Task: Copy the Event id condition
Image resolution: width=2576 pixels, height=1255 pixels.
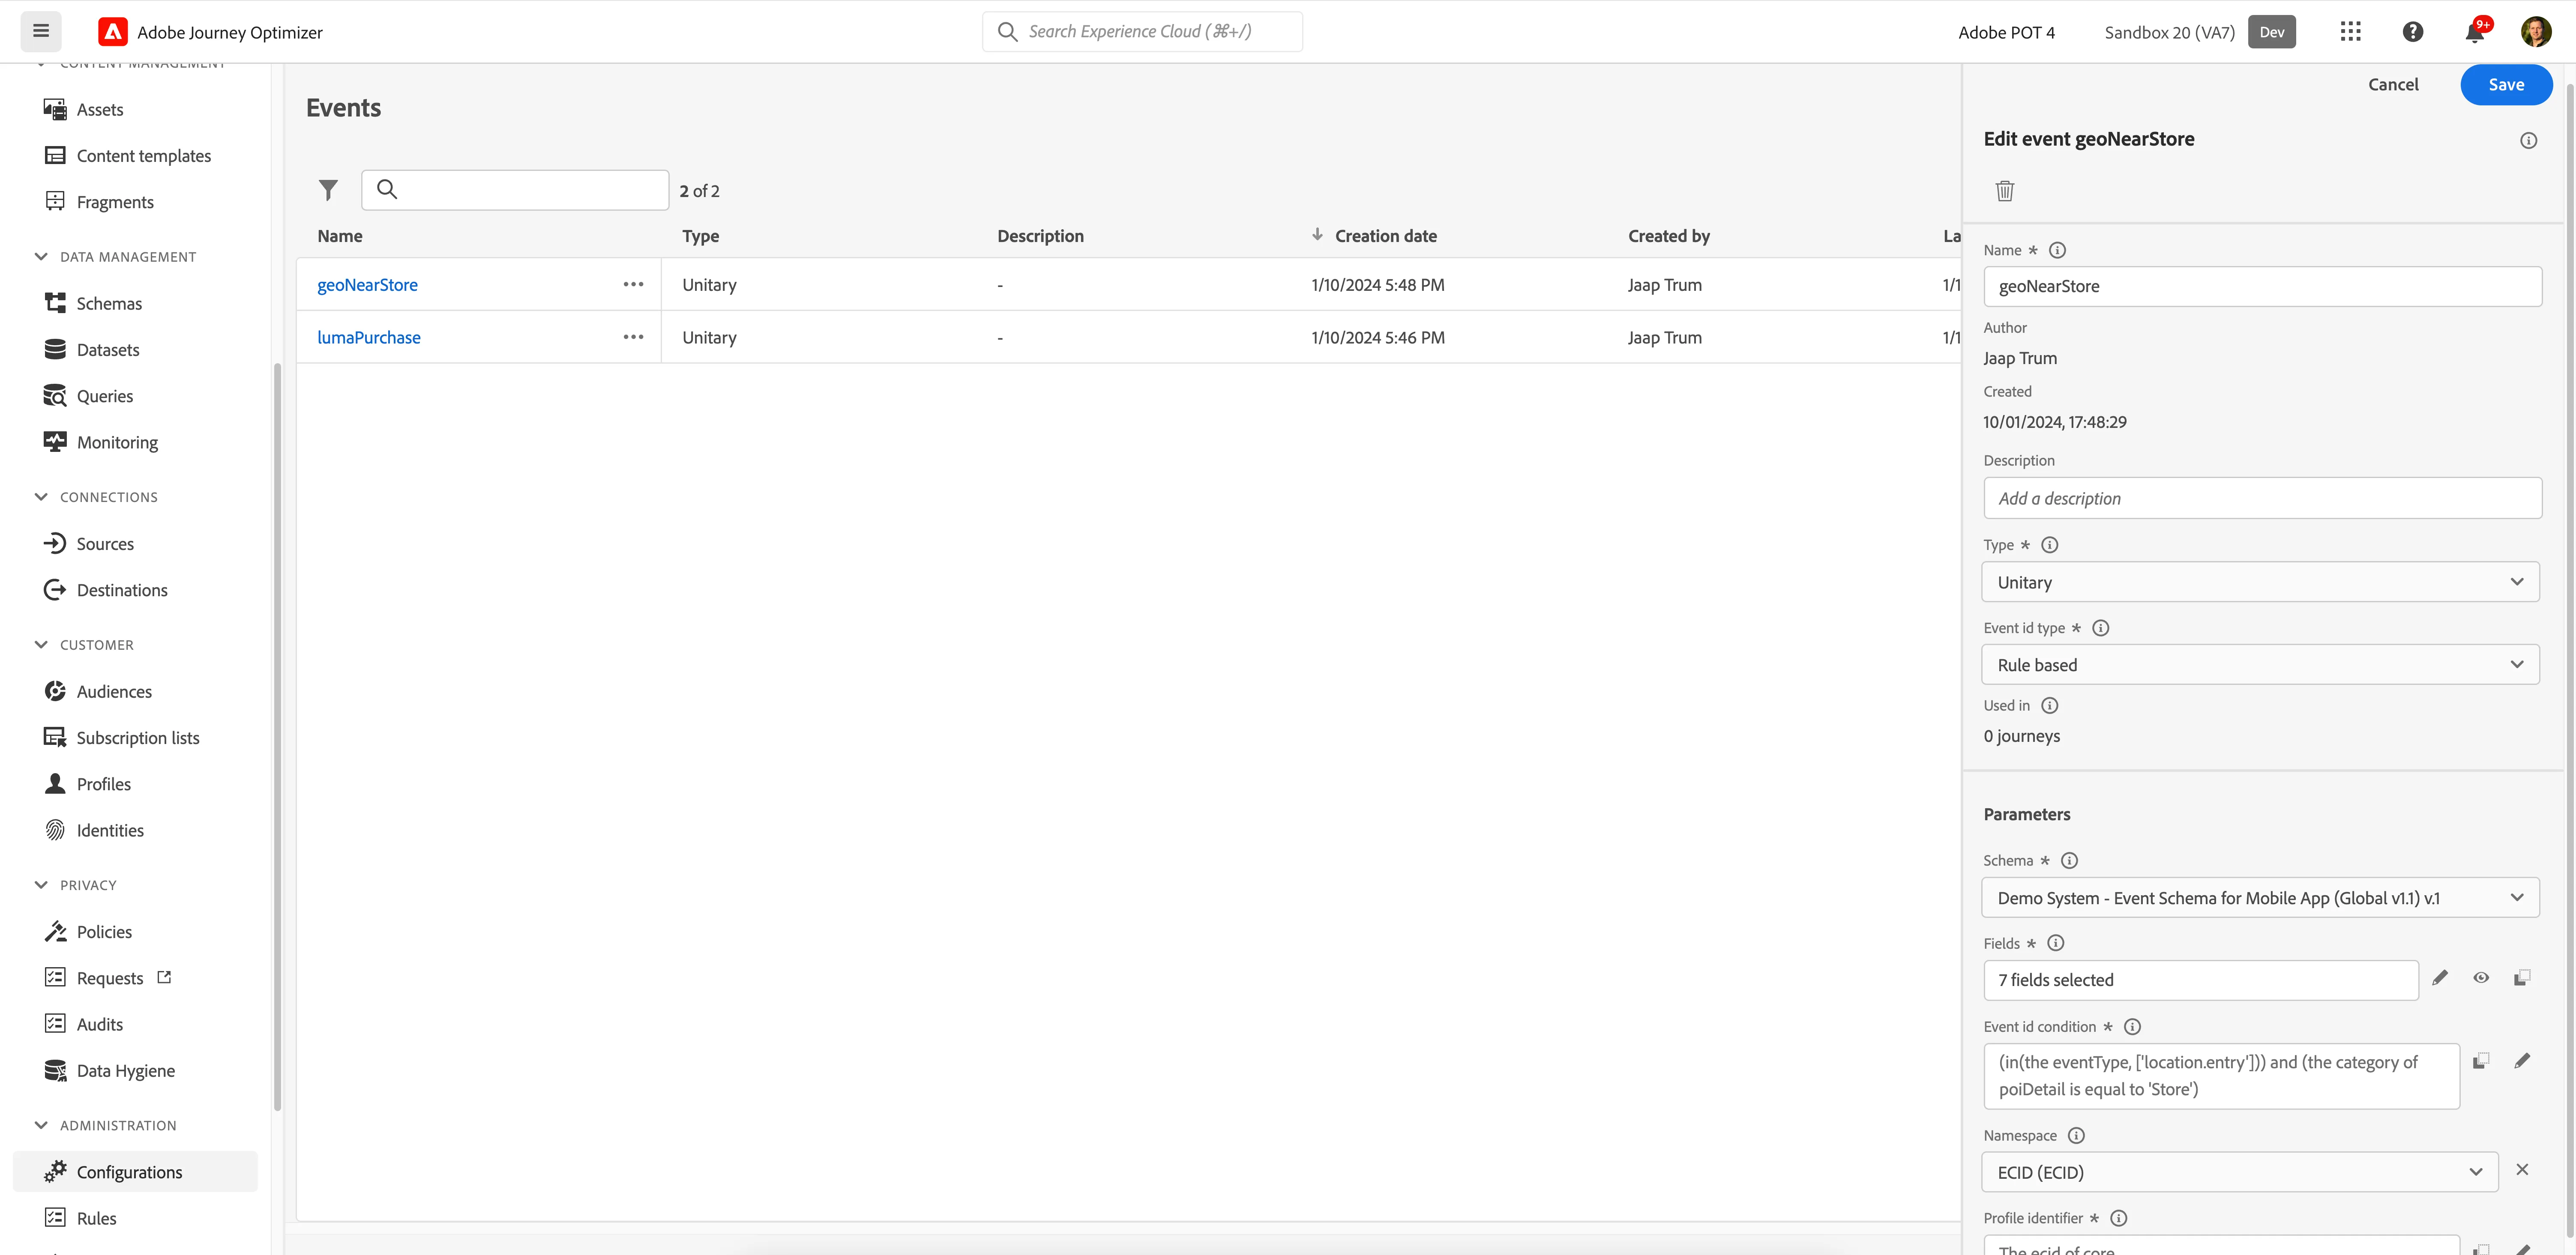Action: click(x=2481, y=1061)
